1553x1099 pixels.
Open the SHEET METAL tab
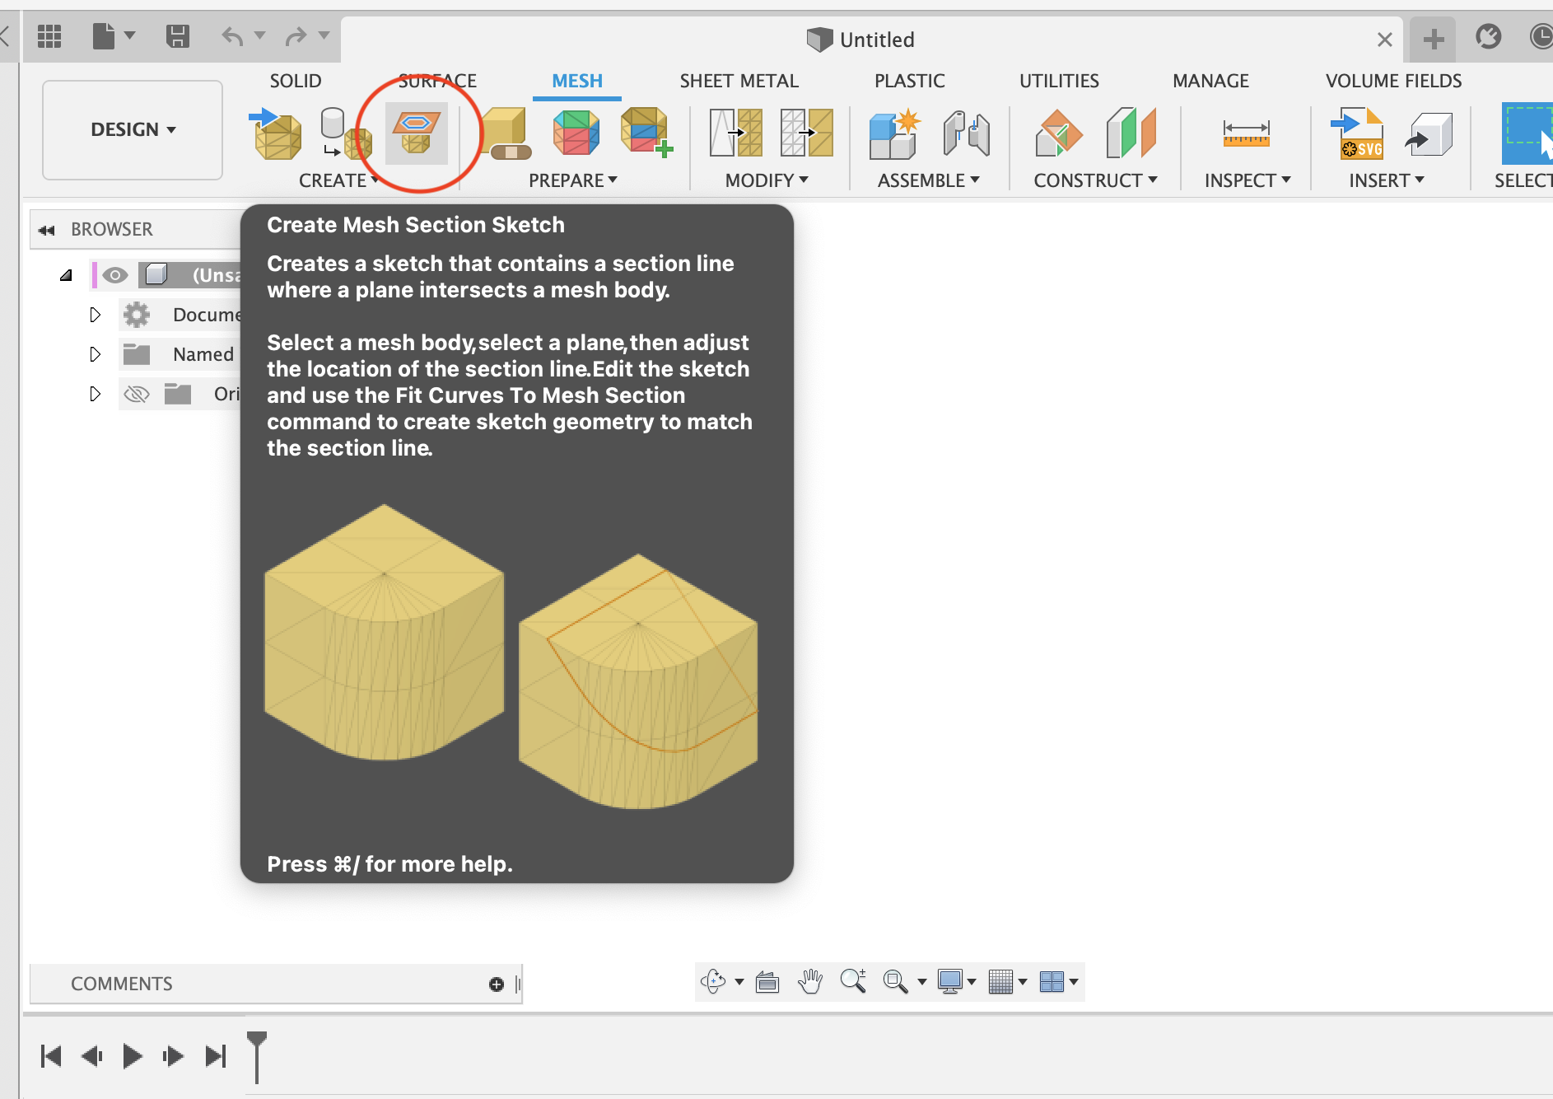pos(739,80)
